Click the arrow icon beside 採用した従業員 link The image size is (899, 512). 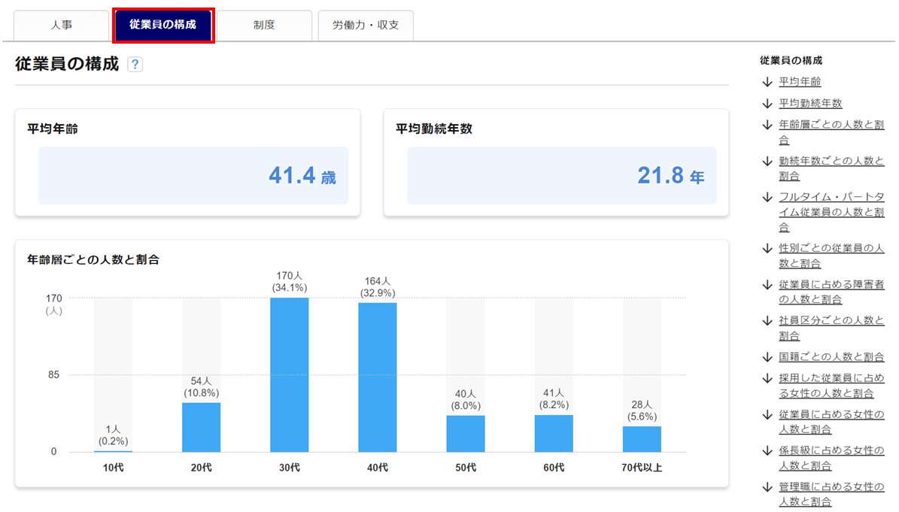click(x=767, y=379)
